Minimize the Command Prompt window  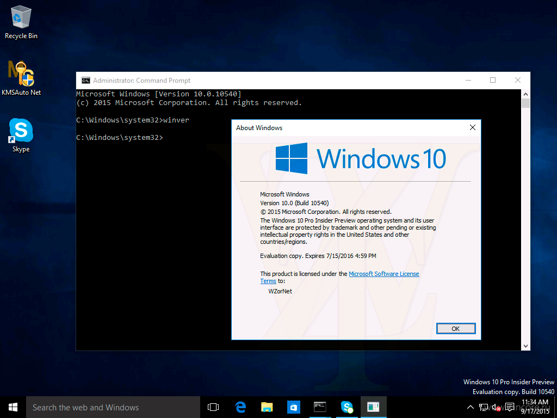tap(468, 81)
